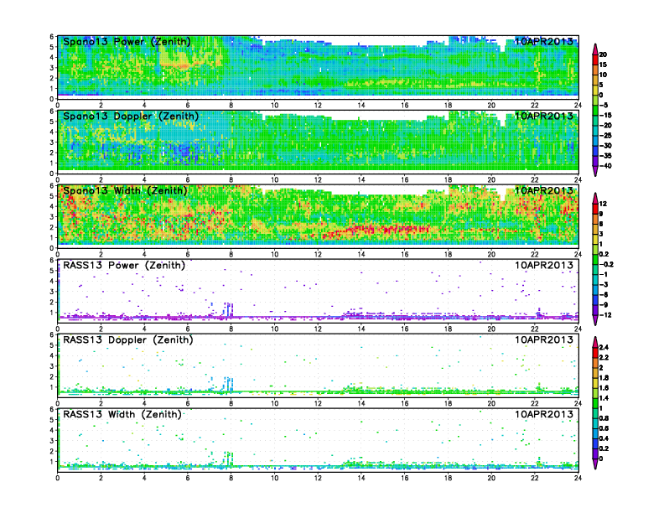Click height tick 6 on Spano13 Power axis
The width and height of the screenshot is (664, 513).
[x=52, y=36]
